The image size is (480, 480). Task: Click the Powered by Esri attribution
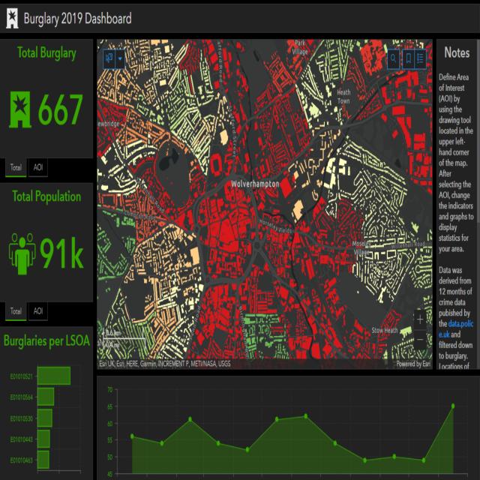(x=413, y=364)
